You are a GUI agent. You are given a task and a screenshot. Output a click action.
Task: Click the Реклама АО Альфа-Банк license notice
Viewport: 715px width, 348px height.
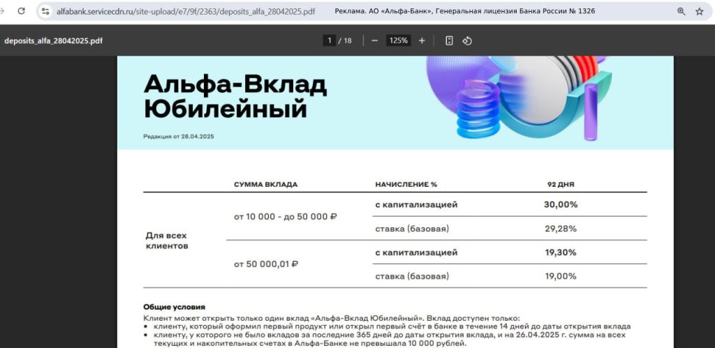coord(464,11)
